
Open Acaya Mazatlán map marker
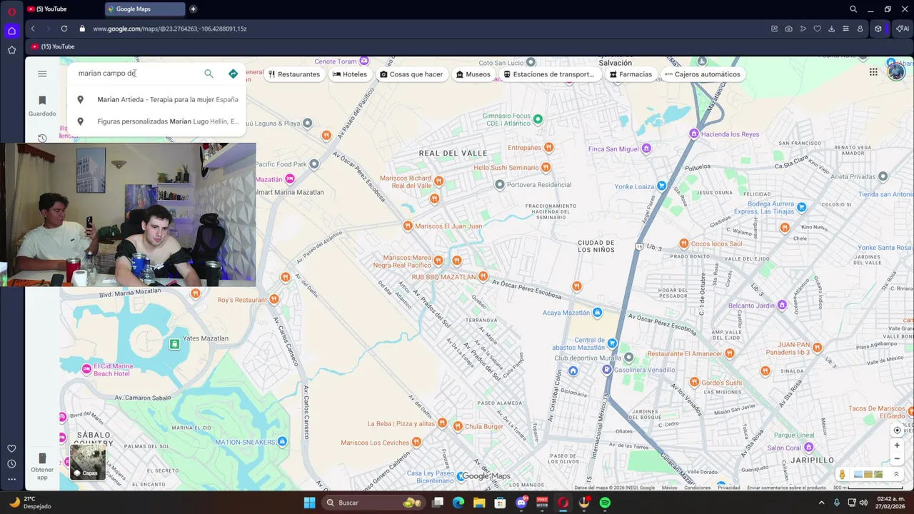coord(597,313)
